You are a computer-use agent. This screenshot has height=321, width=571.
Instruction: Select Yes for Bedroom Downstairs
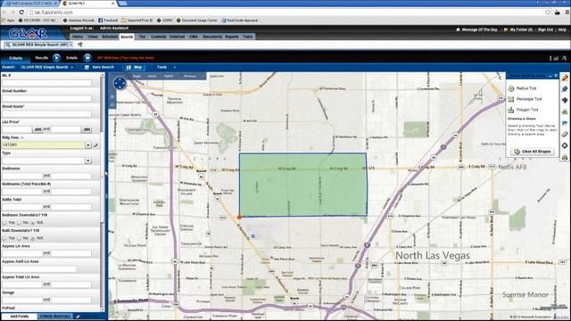(4, 222)
